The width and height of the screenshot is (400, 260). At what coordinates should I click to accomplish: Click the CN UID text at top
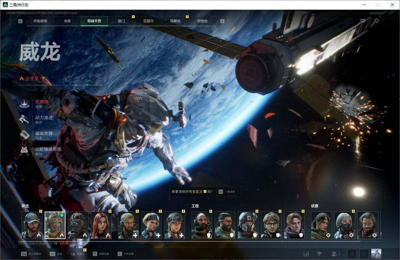point(42,13)
